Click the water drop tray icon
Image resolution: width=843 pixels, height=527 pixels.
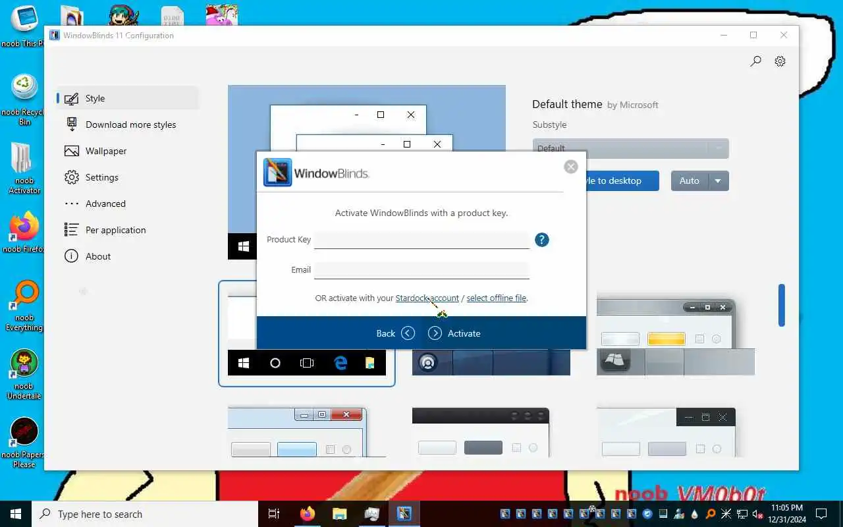coord(694,514)
